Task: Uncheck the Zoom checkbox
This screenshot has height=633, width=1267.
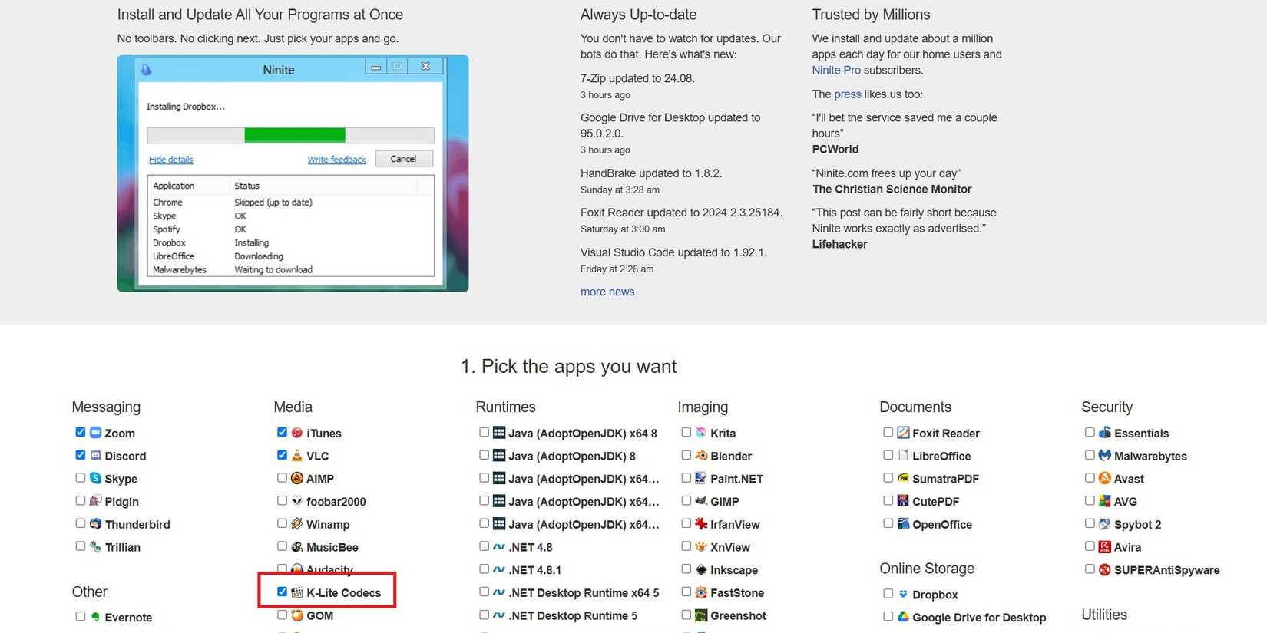Action: 81,432
